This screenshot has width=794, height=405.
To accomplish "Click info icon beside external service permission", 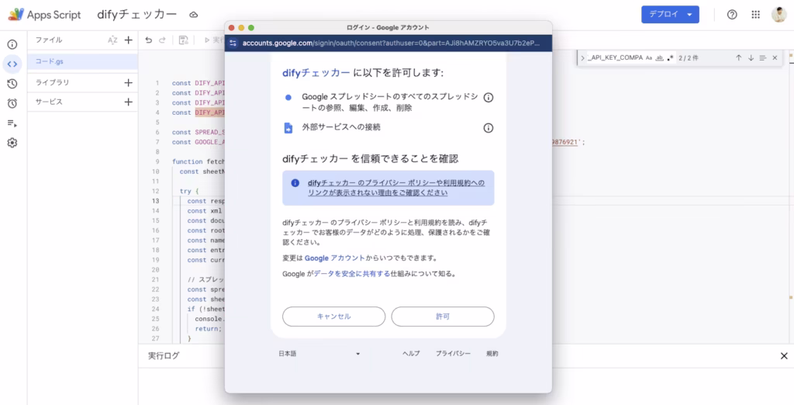I will tap(488, 128).
